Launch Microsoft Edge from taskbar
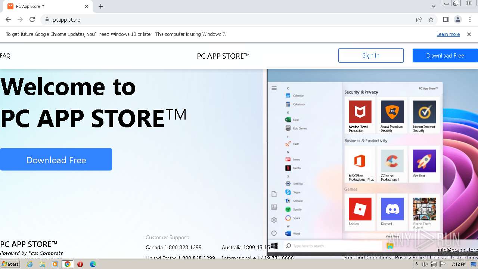This screenshot has height=269, width=478. coord(93,264)
